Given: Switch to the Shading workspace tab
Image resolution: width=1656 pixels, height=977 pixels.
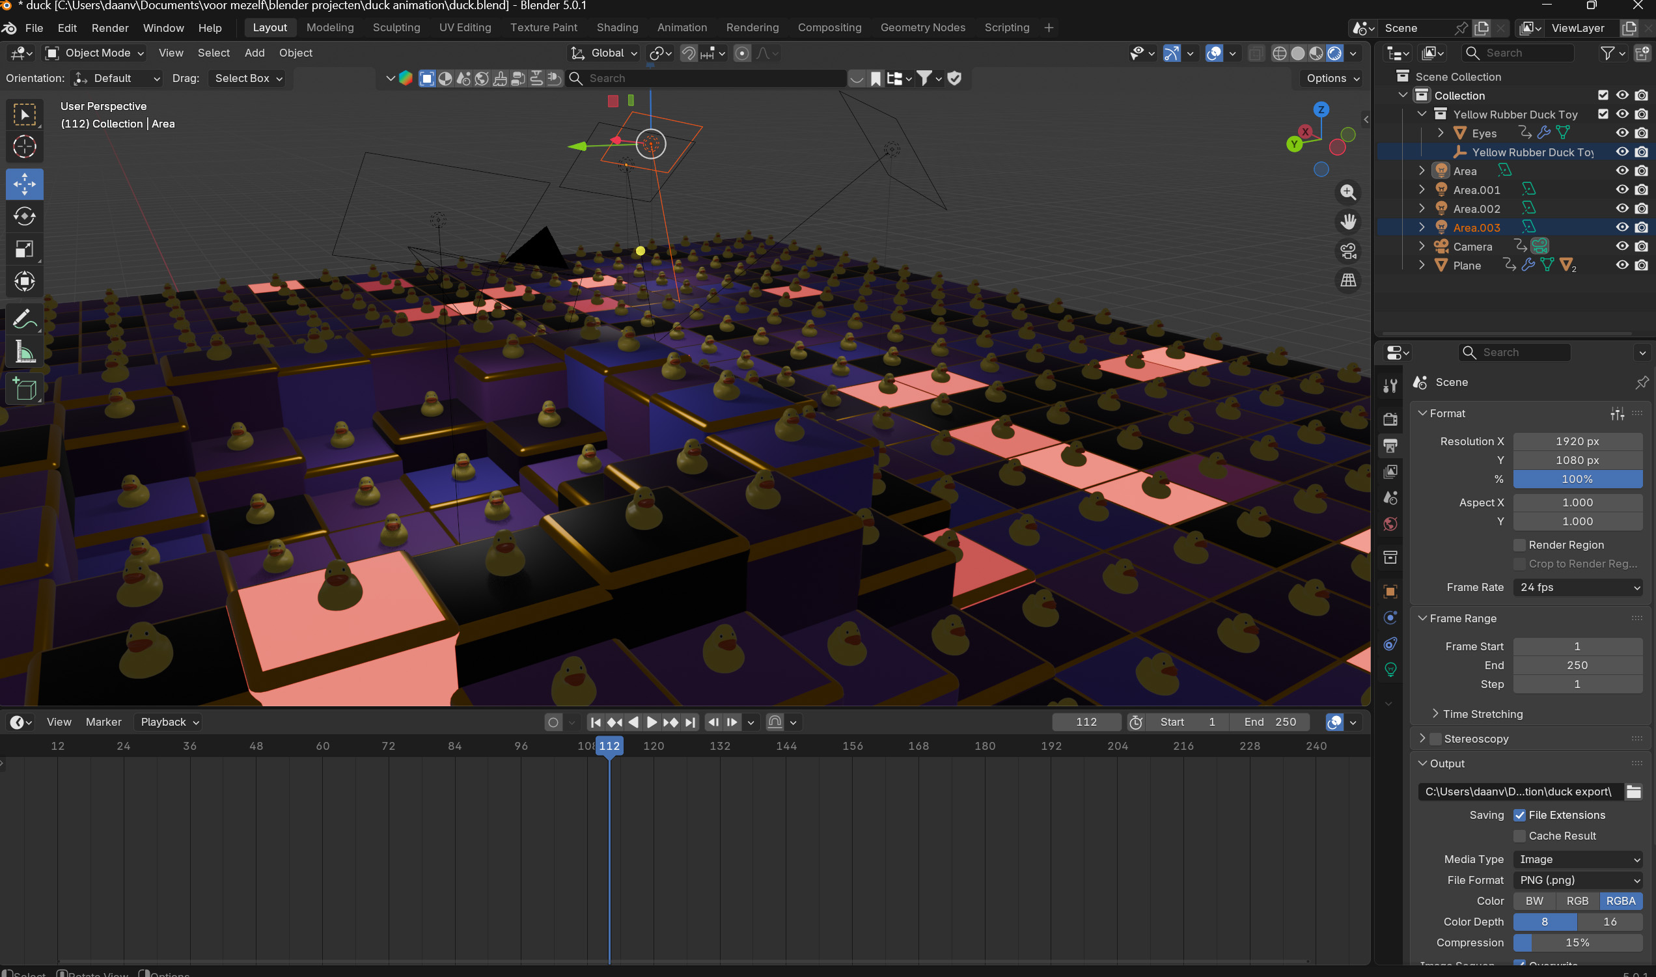Looking at the screenshot, I should coord(616,27).
